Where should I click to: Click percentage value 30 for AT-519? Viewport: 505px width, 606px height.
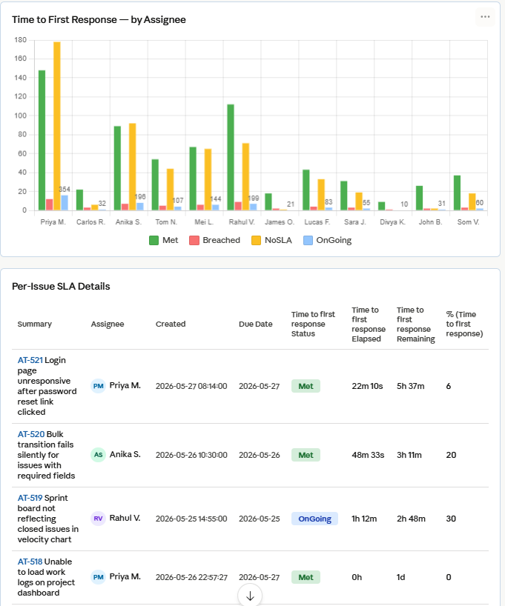(451, 519)
